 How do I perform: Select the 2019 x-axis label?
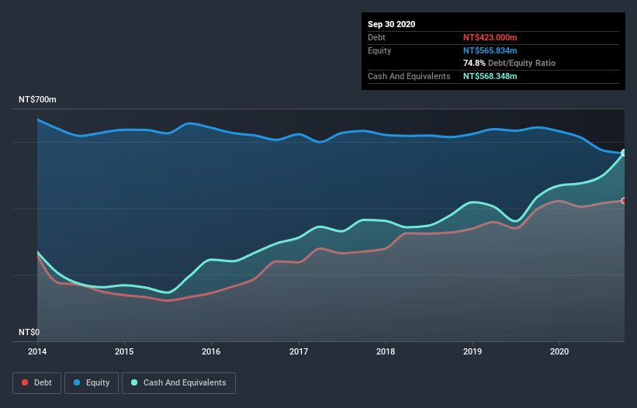tap(473, 351)
